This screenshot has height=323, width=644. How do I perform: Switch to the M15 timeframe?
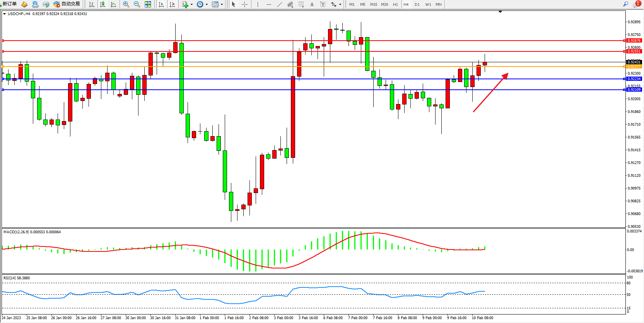pyautogui.click(x=373, y=4)
